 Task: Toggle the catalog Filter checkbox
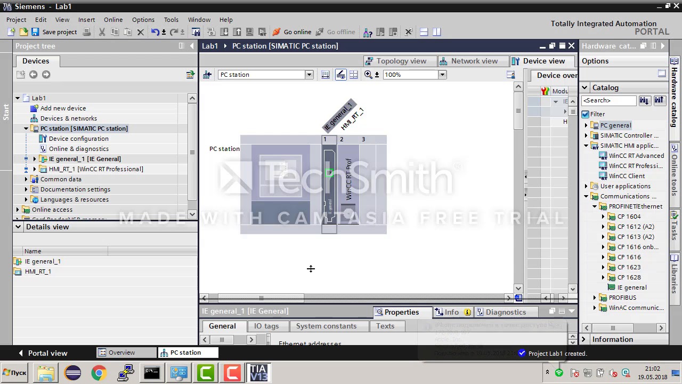coord(586,114)
